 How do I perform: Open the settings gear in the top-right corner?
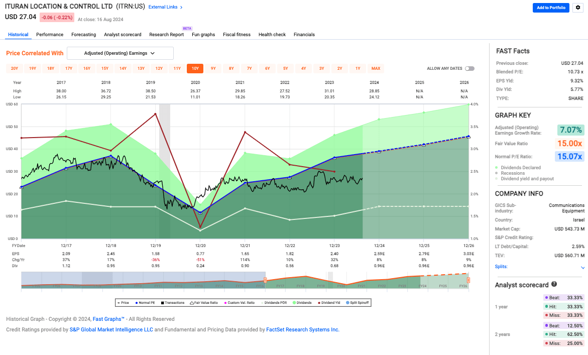pyautogui.click(x=578, y=8)
